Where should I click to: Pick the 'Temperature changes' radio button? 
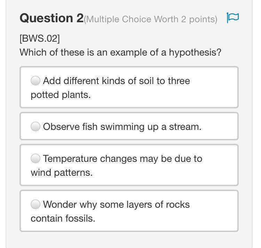click(x=35, y=158)
